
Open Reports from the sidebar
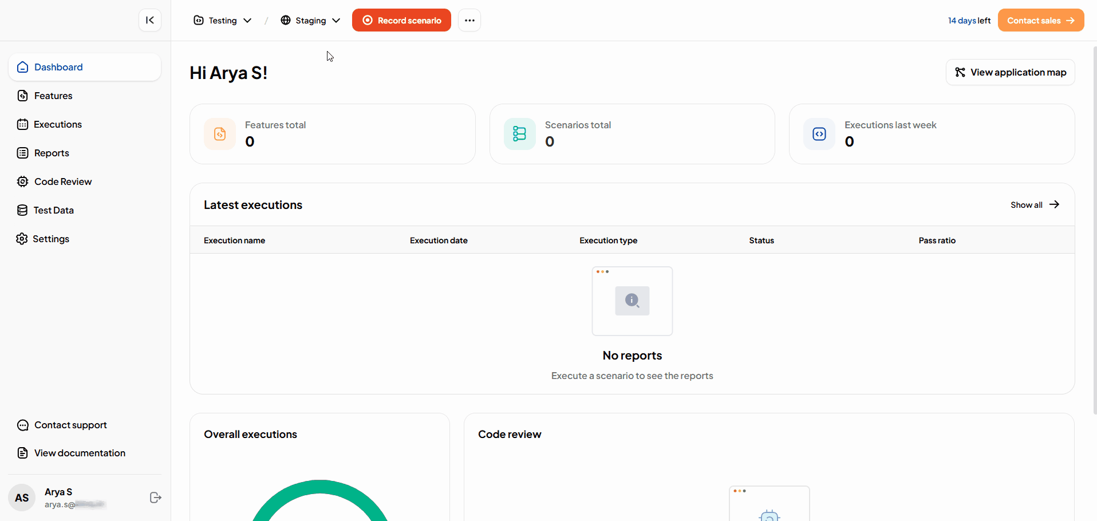pyautogui.click(x=52, y=153)
